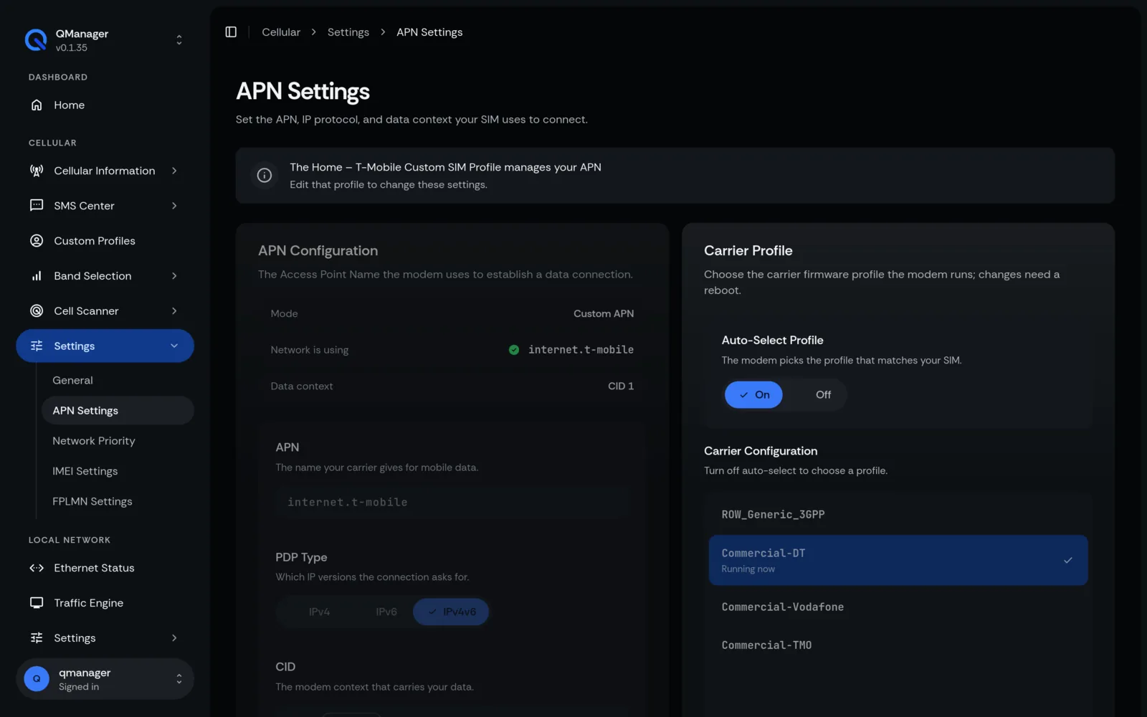The width and height of the screenshot is (1147, 717).
Task: Select the ROW_Generic_3GPP carrier profile
Action: (898, 515)
